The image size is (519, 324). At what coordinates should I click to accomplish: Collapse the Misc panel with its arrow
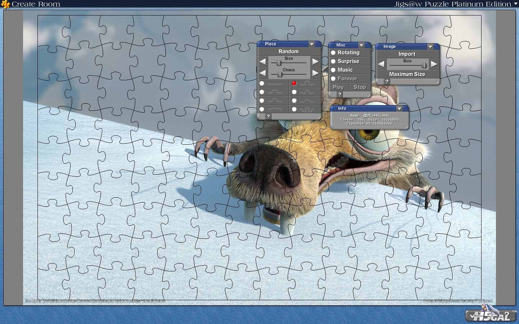tap(361, 45)
